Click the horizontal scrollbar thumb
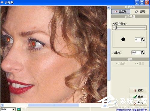150x111 pixels. click(54, 105)
